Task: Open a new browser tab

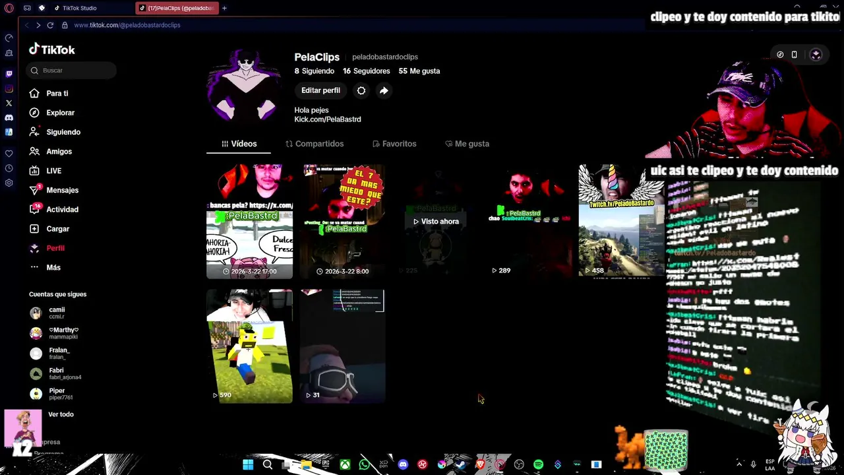Action: click(x=224, y=8)
